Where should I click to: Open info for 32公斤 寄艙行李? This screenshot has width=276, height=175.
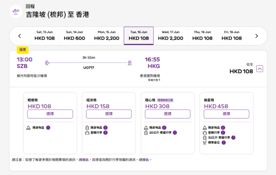233,138
